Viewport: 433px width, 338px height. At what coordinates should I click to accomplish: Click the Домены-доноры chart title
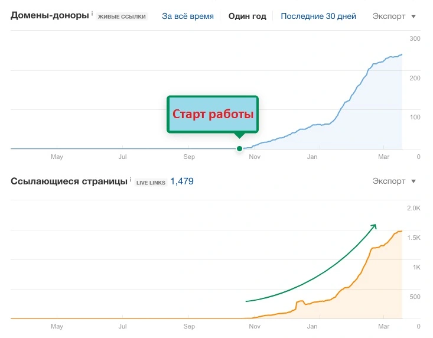coord(50,16)
